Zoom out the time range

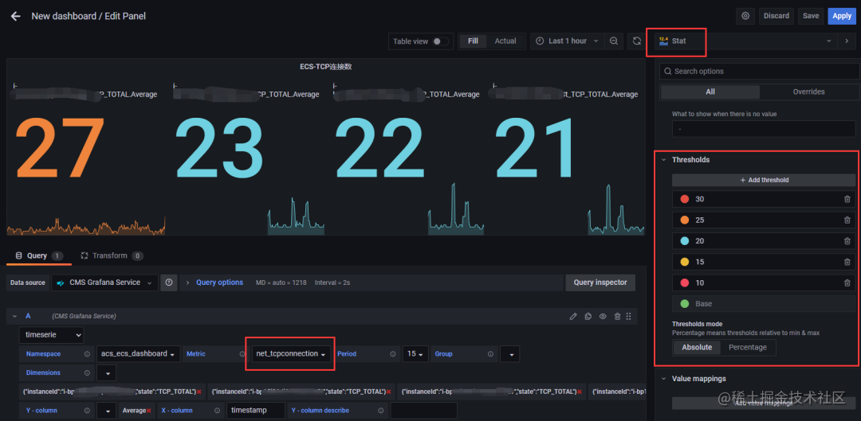point(614,41)
